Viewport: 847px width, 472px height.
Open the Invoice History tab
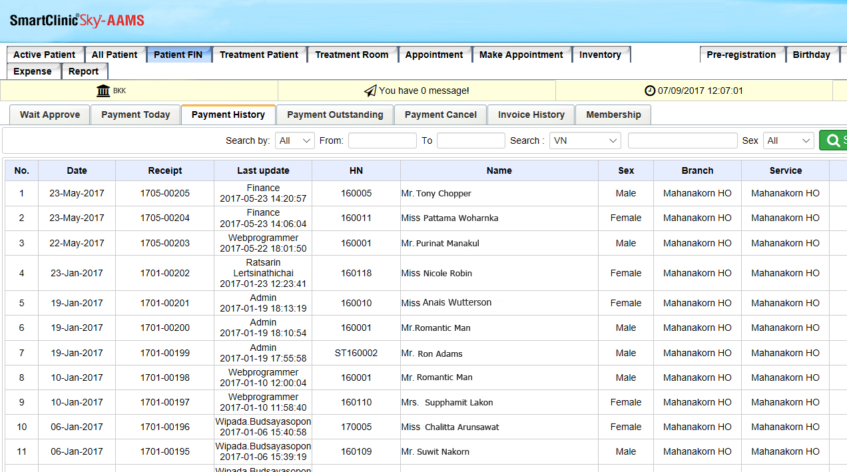531,115
